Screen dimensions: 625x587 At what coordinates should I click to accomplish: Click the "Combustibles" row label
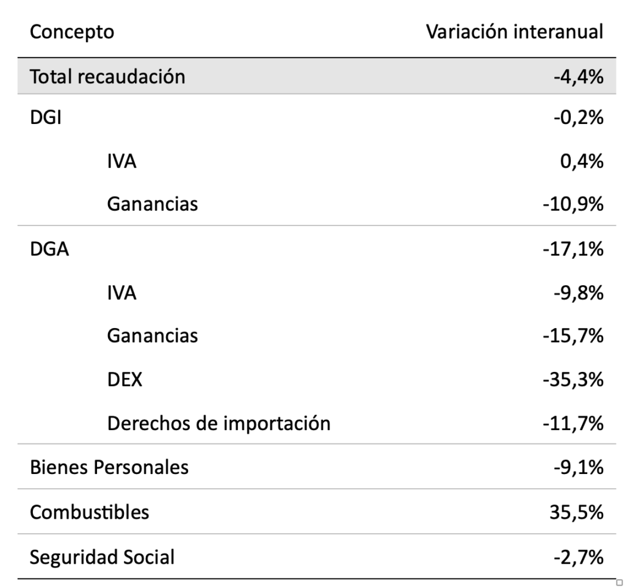point(89,512)
